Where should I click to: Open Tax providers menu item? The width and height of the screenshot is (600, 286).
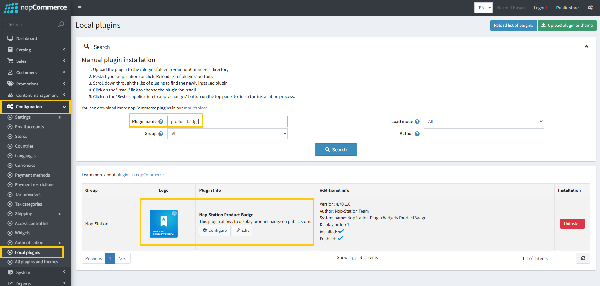tap(28, 194)
